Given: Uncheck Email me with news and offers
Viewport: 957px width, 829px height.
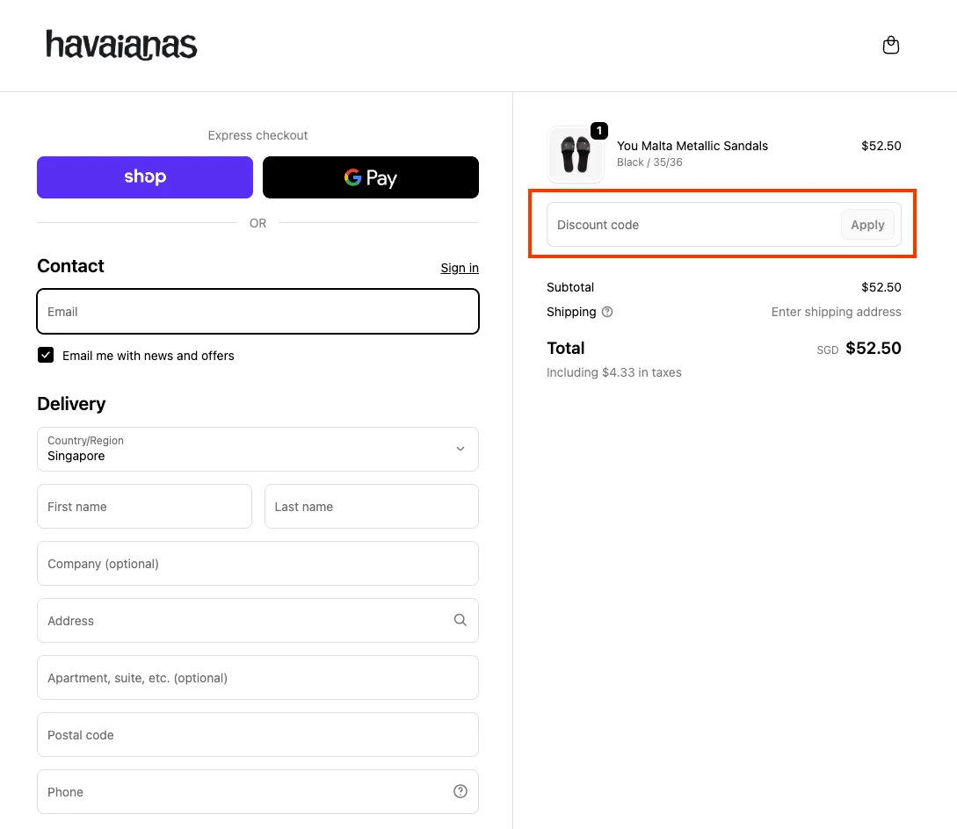Looking at the screenshot, I should (46, 355).
